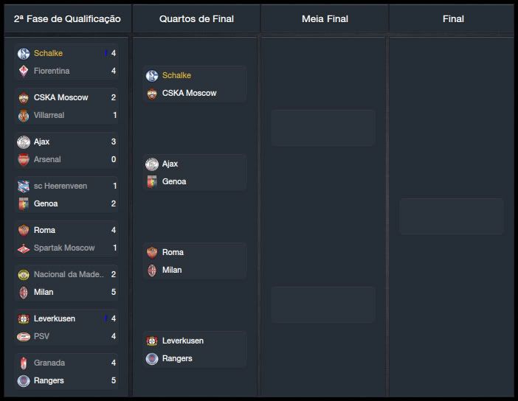Select the Meia Final column header
Viewport: 518px width, 401px height.
point(325,18)
